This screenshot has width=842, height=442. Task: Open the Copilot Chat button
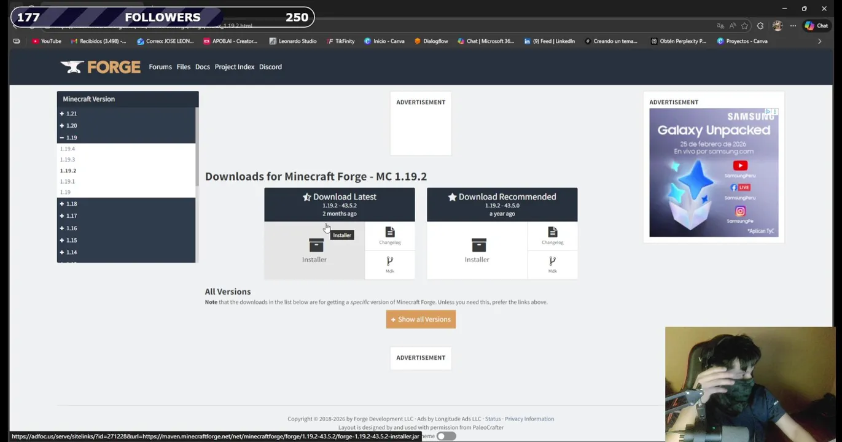tap(816, 26)
